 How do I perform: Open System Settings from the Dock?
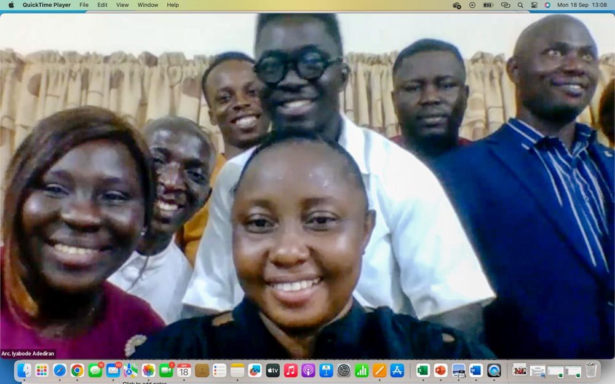click(x=344, y=370)
